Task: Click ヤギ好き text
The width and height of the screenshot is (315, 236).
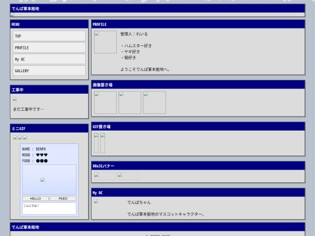Action: pyautogui.click(x=130, y=52)
